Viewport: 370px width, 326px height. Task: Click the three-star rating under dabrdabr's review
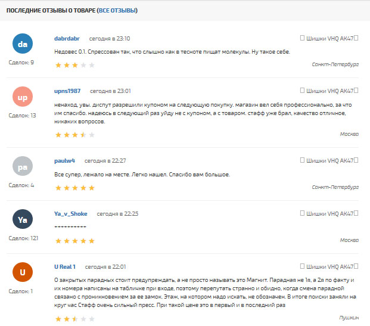pyautogui.click(x=75, y=65)
